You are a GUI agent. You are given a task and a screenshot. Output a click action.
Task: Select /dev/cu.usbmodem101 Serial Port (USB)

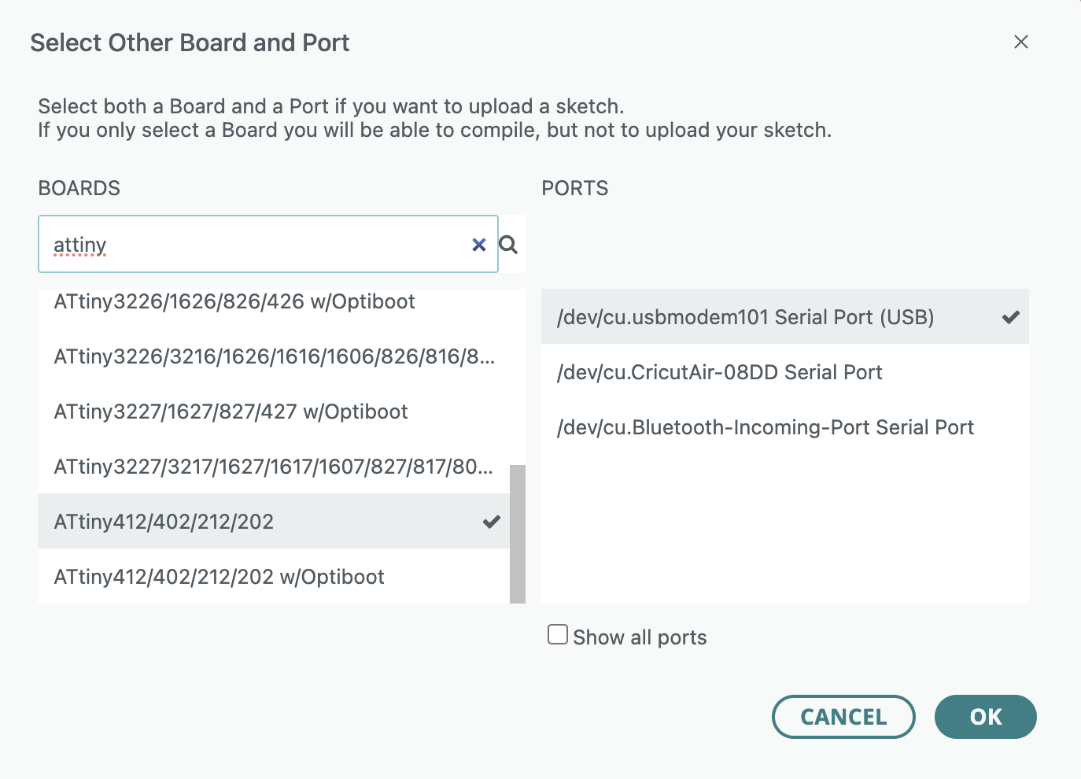[745, 317]
